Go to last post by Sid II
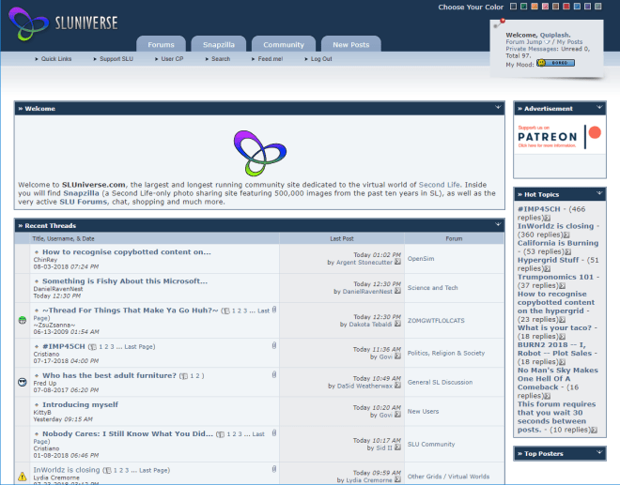 (x=397, y=447)
